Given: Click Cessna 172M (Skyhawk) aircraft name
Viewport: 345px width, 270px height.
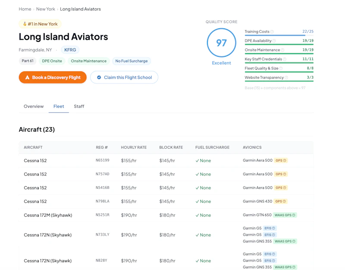Looking at the screenshot, I should [x=48, y=215].
